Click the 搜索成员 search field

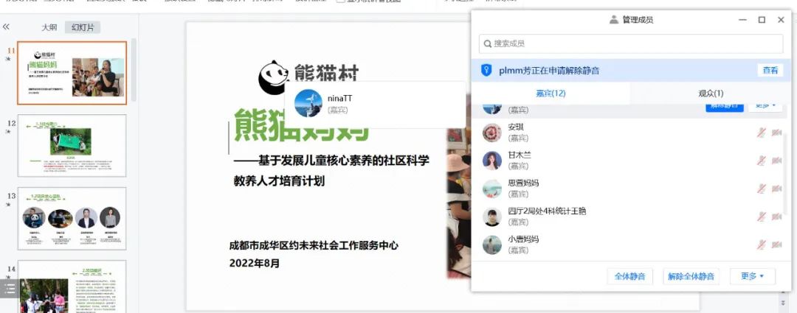coord(631,43)
